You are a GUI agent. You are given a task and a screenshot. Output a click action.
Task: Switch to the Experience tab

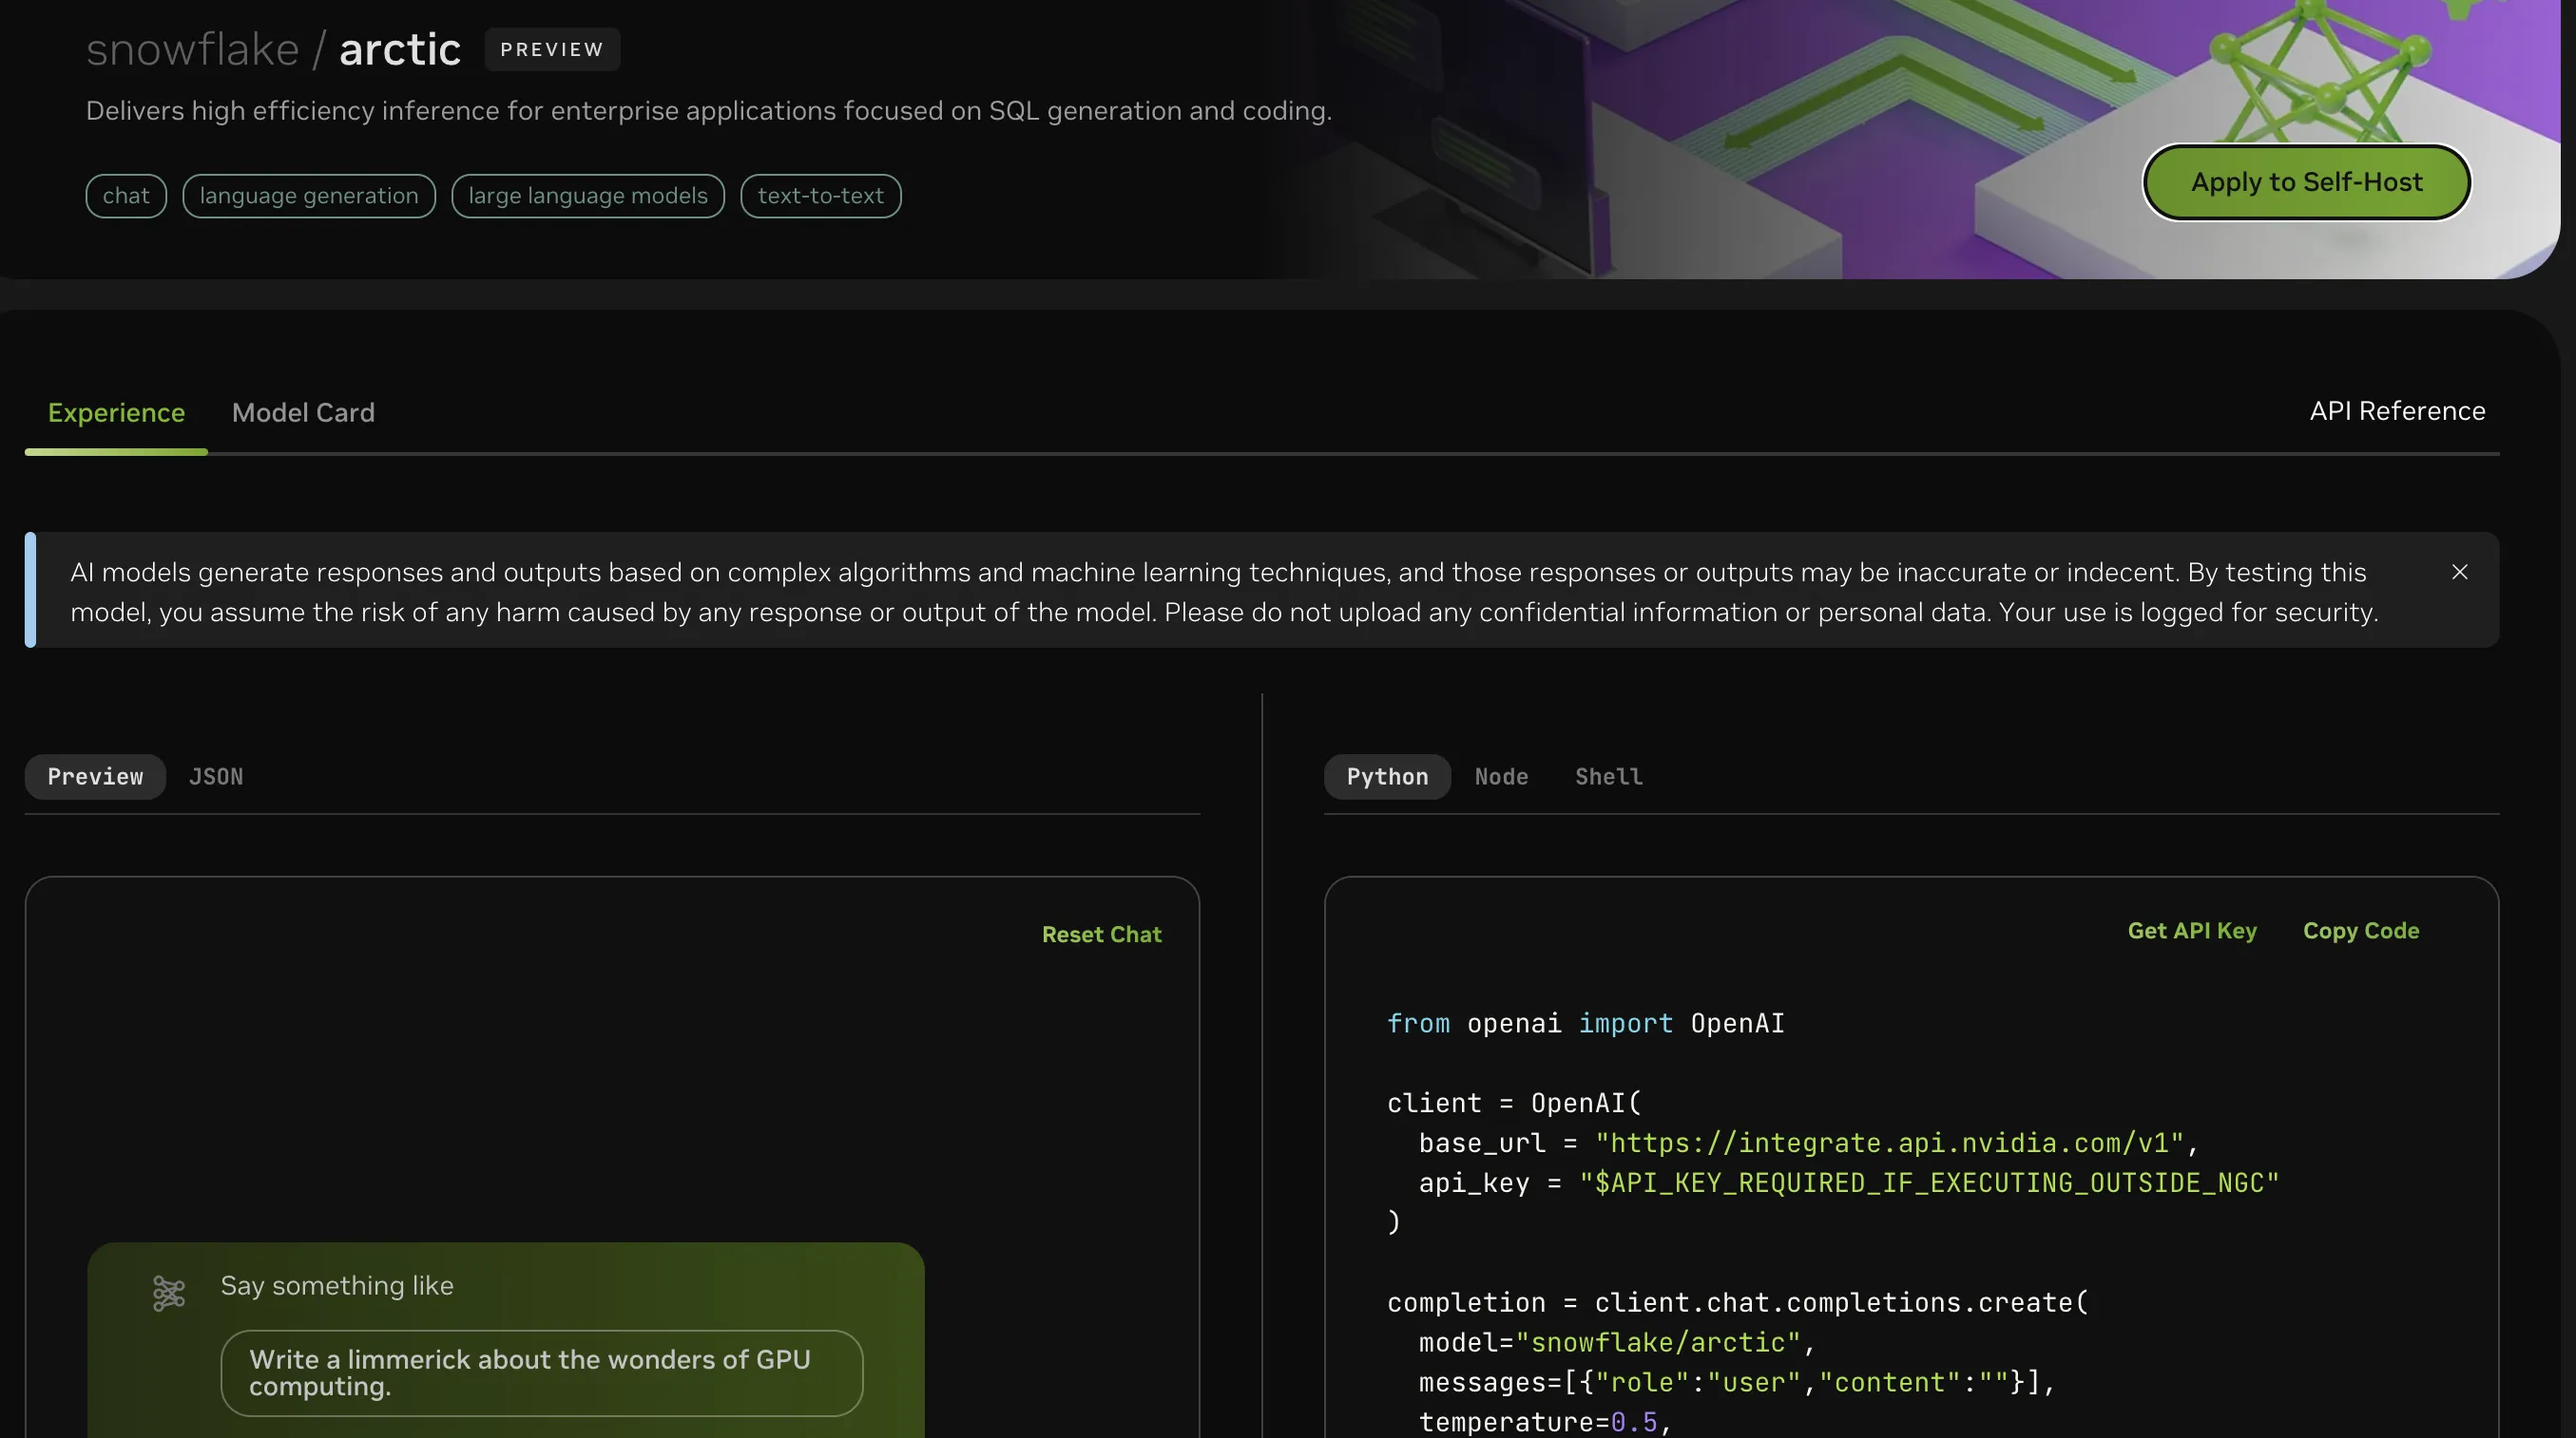pos(116,413)
